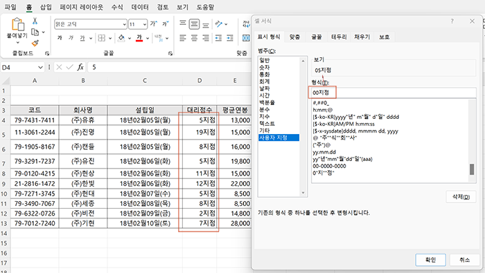This screenshot has height=273, width=485.
Task: Click the 삭제(D) button
Action: [x=461, y=197]
